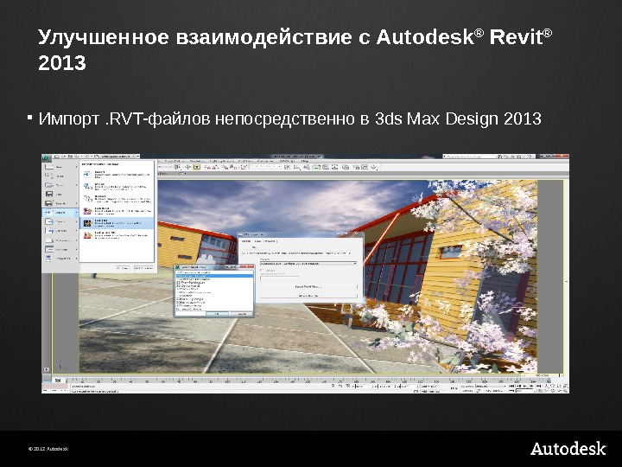Open the Civil View menu

point(245,161)
